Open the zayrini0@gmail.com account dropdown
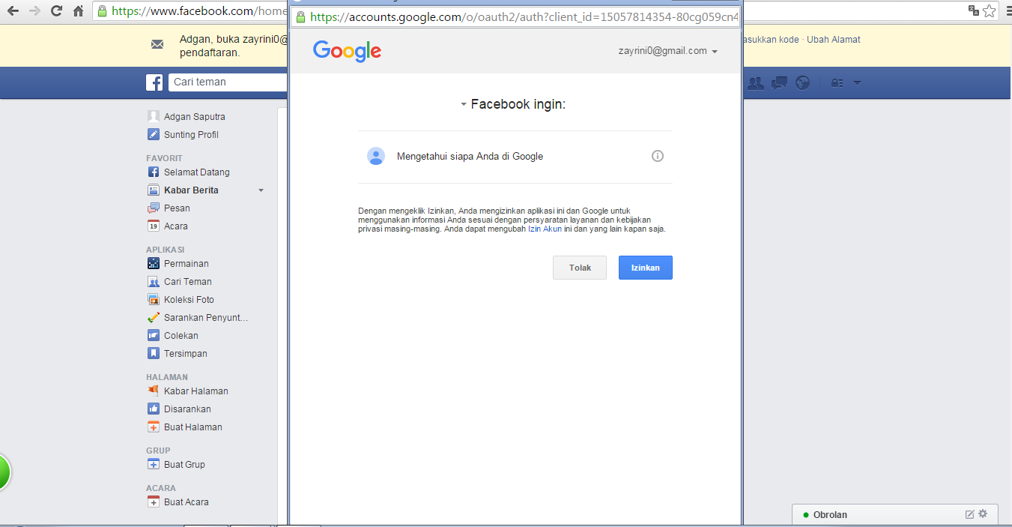This screenshot has height=527, width=1012. 668,51
